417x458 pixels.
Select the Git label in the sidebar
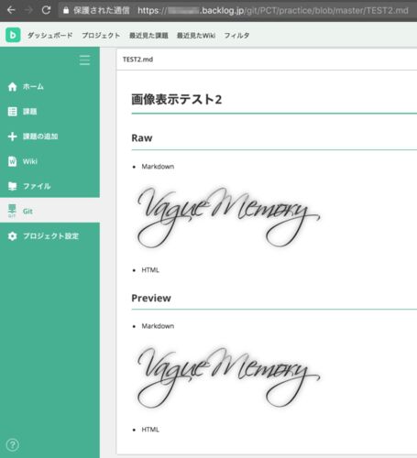click(27, 212)
